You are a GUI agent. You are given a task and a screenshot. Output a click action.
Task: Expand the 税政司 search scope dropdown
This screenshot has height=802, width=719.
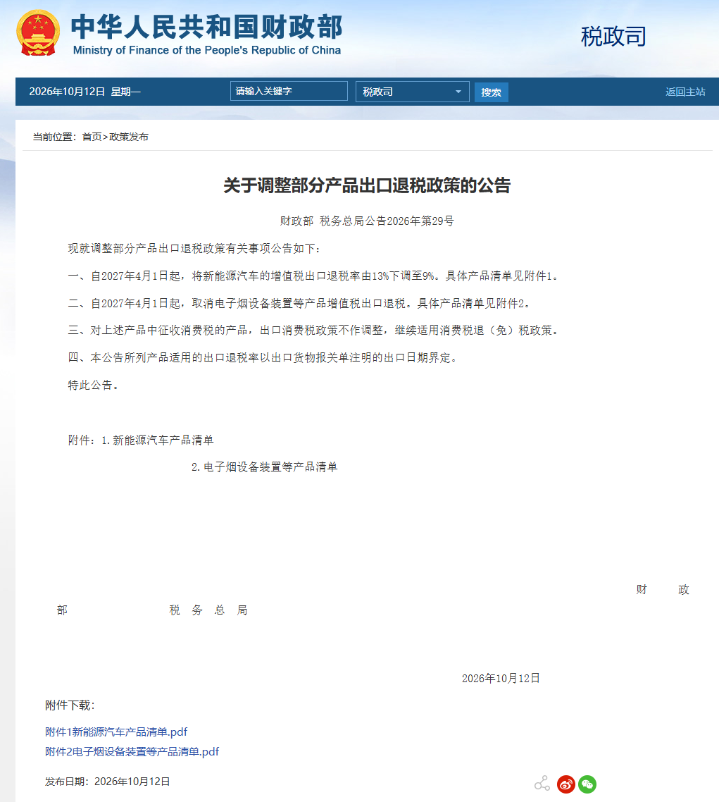point(413,92)
